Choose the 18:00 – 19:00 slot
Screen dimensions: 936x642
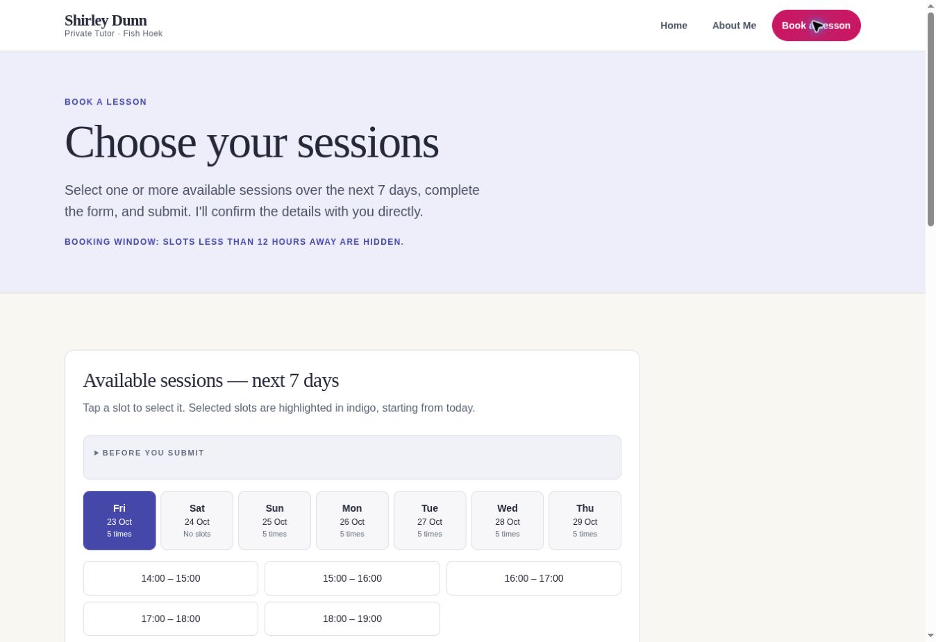click(352, 618)
